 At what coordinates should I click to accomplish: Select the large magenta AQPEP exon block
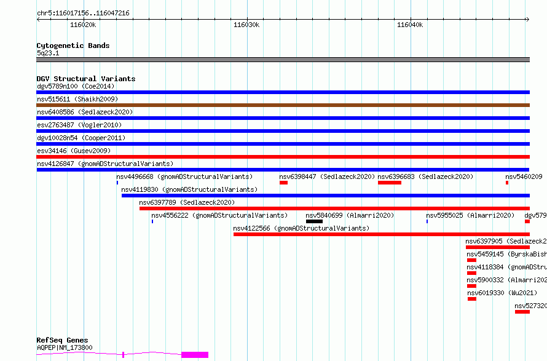[x=195, y=355]
